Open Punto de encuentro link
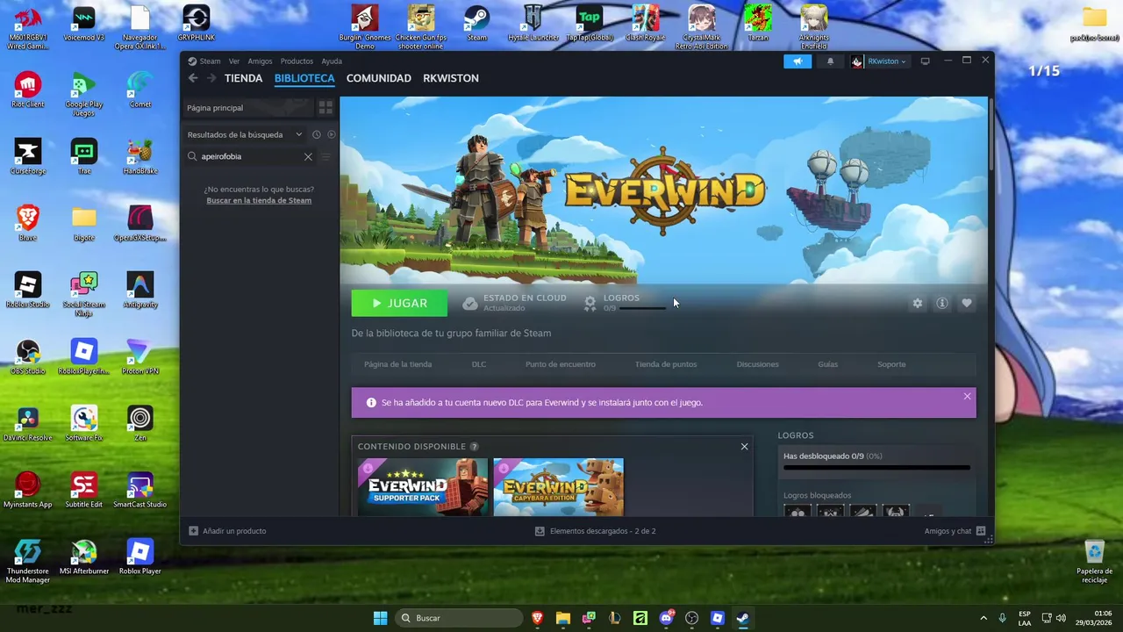This screenshot has height=632, width=1123. tap(561, 364)
